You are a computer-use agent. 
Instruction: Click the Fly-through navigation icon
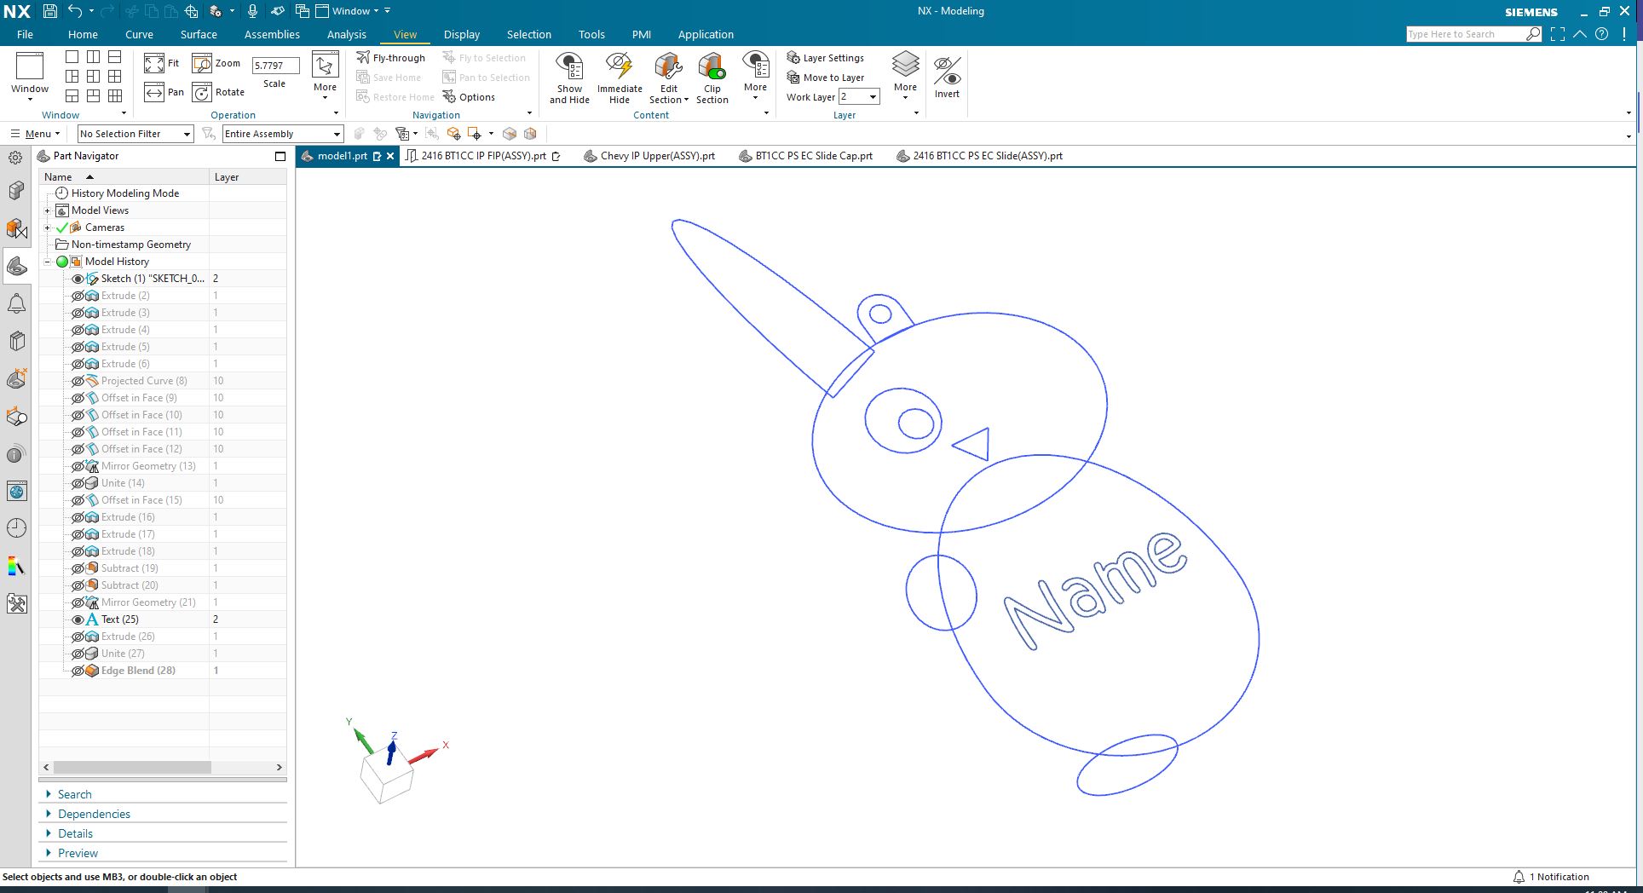(x=363, y=58)
